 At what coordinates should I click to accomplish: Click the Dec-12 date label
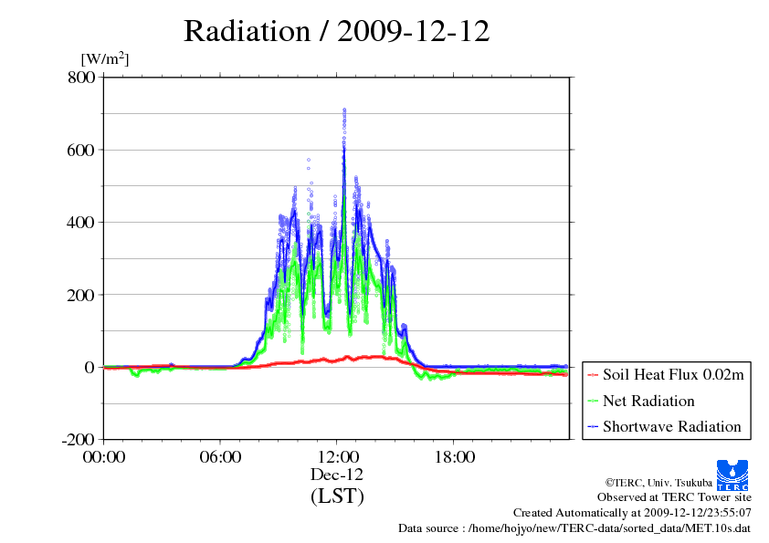(x=337, y=475)
